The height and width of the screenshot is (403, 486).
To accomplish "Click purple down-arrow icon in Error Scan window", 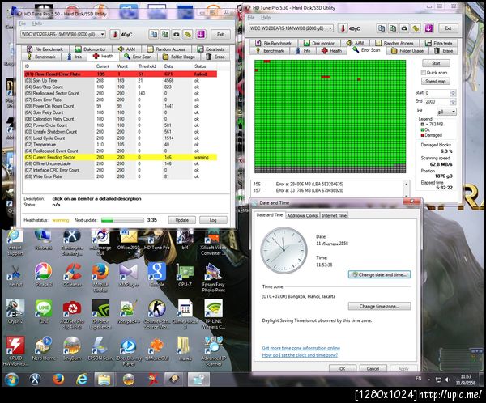I will (428, 28).
